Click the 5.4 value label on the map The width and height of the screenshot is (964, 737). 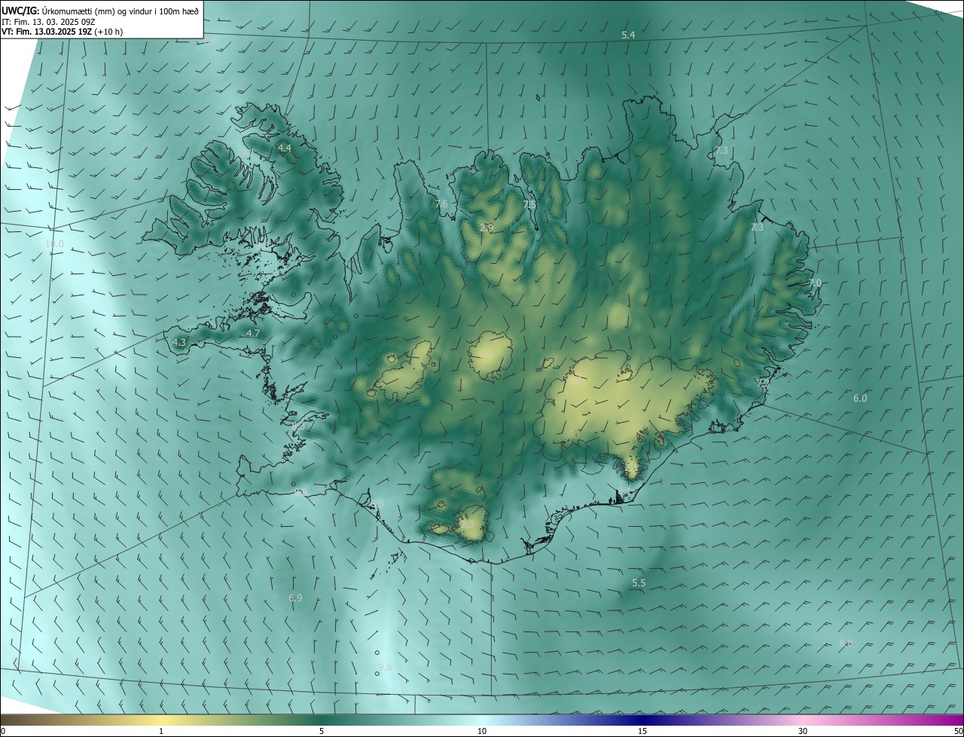click(628, 35)
